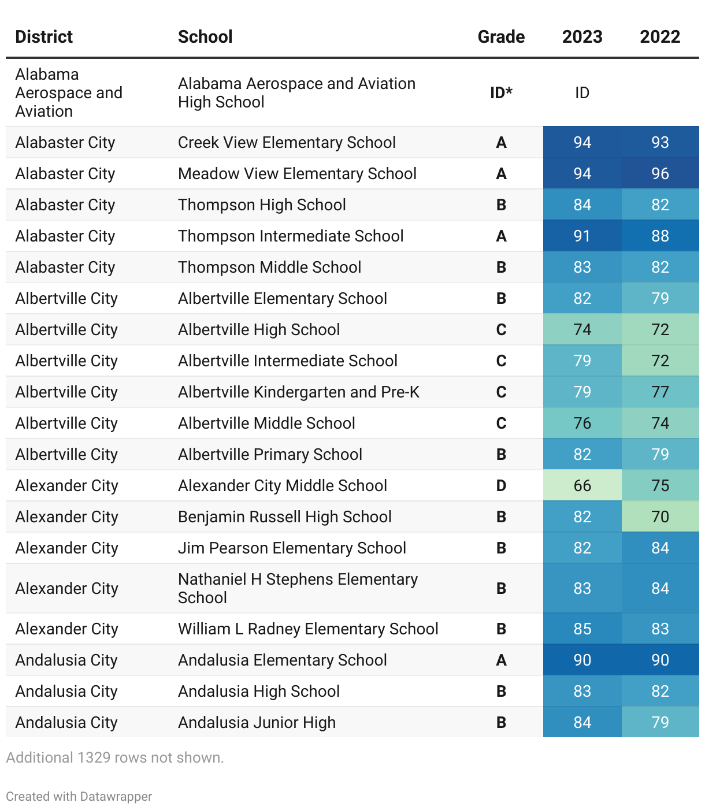Click the District column header

click(44, 37)
